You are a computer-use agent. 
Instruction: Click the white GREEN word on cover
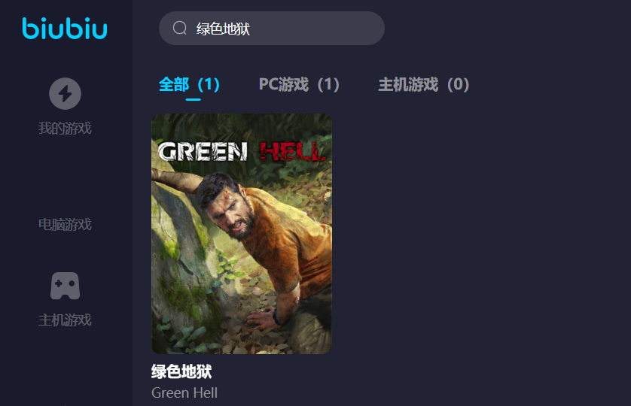pos(203,152)
